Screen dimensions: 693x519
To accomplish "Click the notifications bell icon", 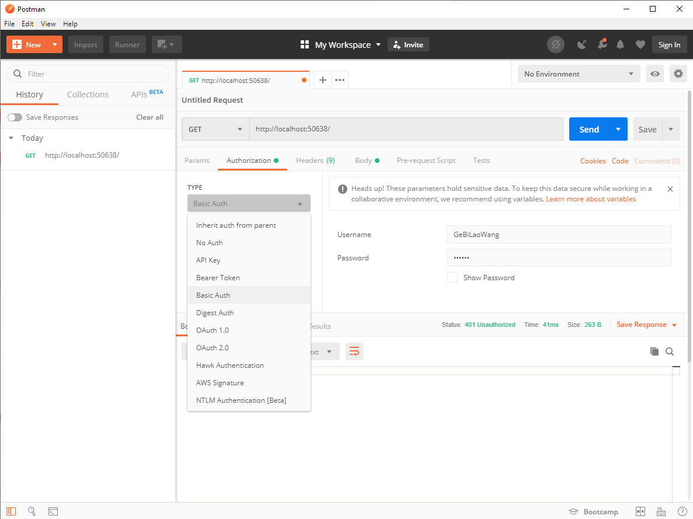I will pyautogui.click(x=620, y=45).
